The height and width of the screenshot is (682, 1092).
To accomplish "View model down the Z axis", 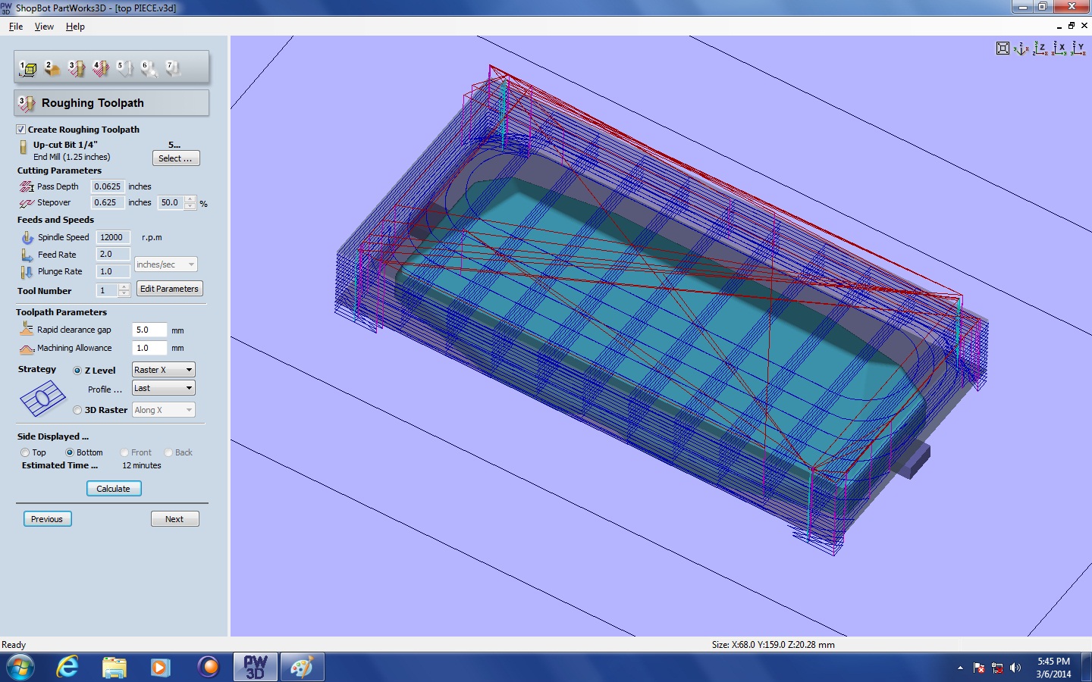I will pos(1040,48).
